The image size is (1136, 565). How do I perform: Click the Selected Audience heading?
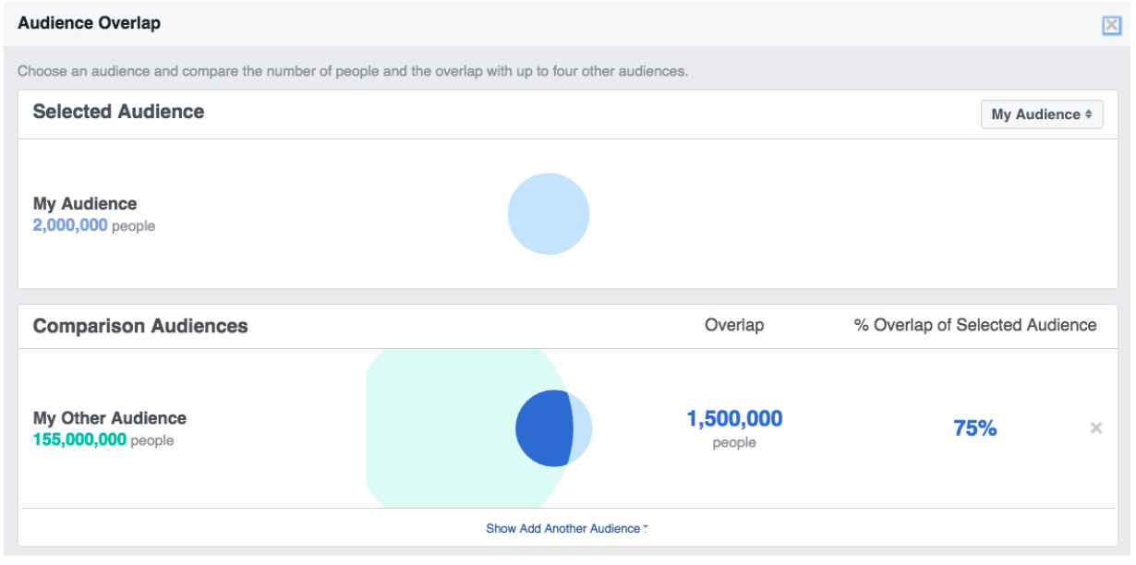(x=117, y=112)
